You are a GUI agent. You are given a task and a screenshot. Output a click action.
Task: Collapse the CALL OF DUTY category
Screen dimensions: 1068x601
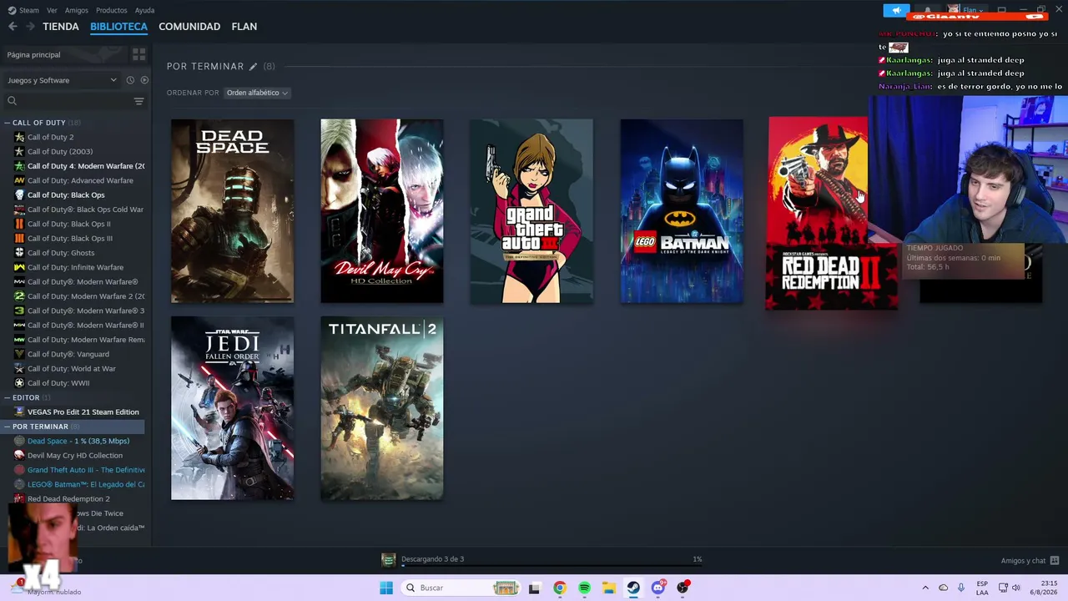(8, 123)
